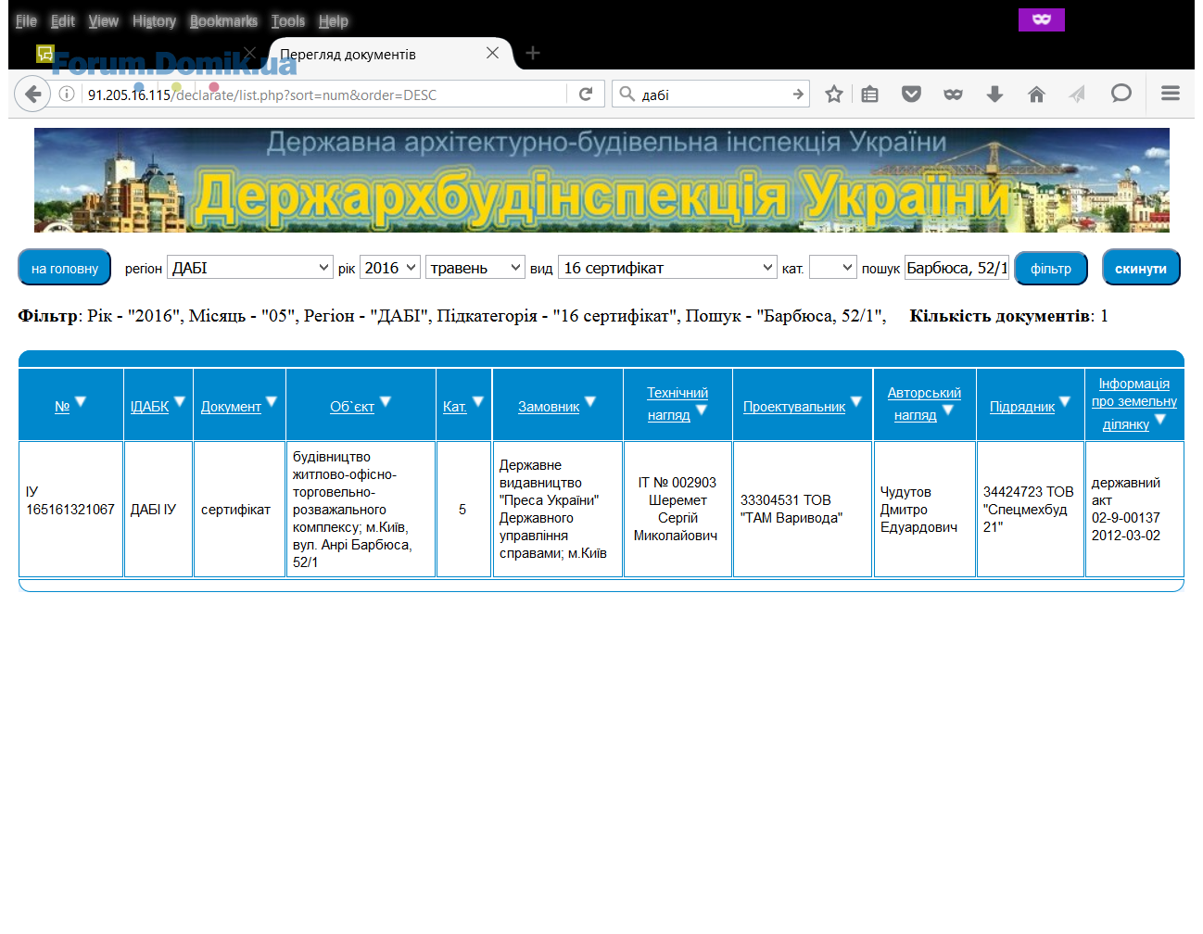Click the на головну button

pyautogui.click(x=65, y=268)
